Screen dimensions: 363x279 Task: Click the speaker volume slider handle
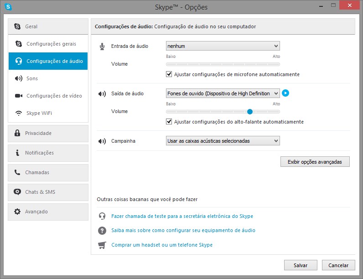[249, 112]
